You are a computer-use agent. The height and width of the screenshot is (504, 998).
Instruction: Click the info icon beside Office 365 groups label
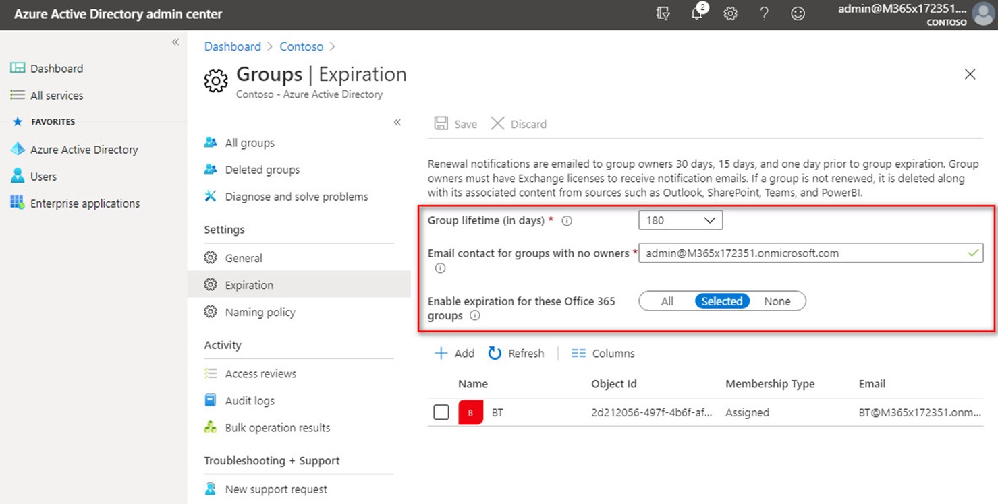(x=475, y=315)
